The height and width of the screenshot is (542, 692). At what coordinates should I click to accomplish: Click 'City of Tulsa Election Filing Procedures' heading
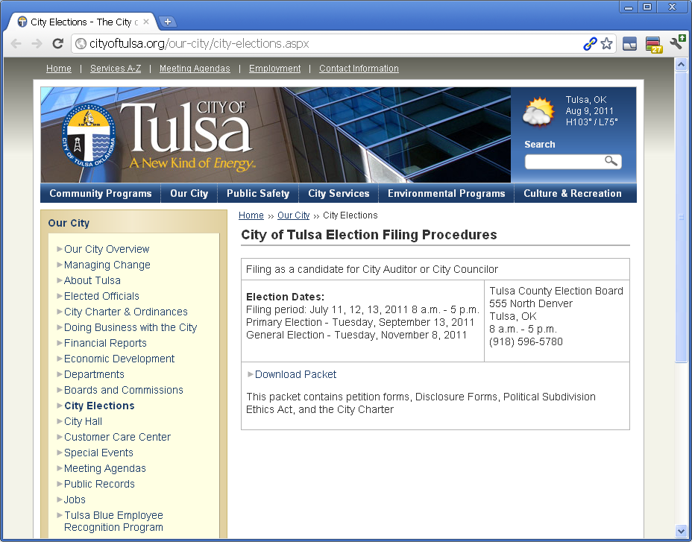[x=369, y=235]
